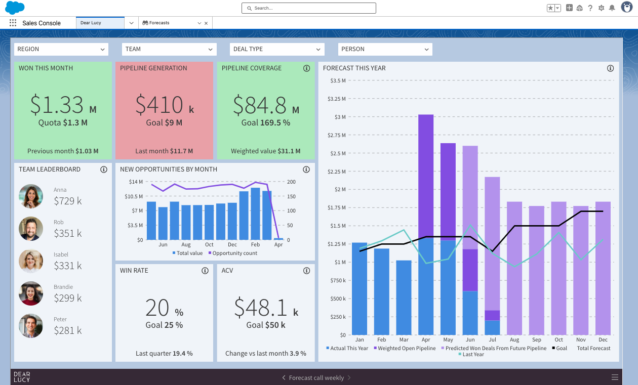
Task: Toggle Opportunity count legend series
Action: [232, 253]
